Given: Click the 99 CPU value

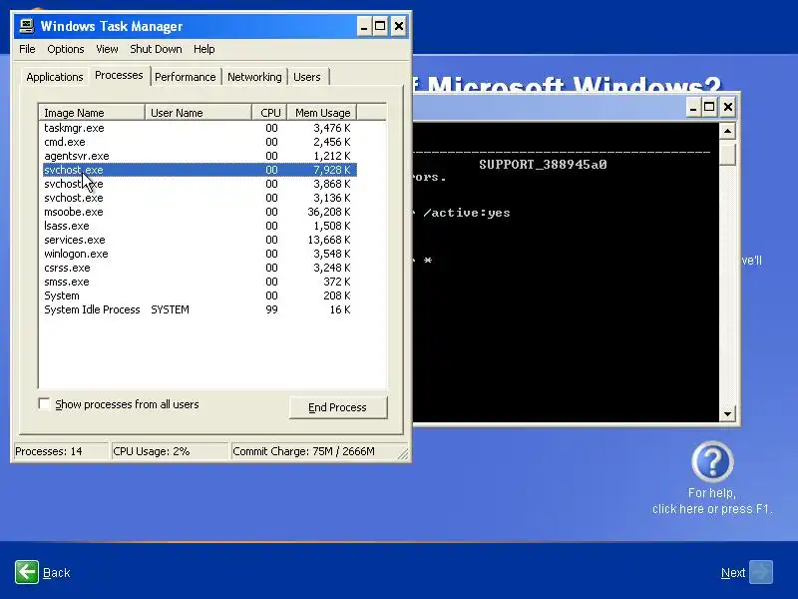Looking at the screenshot, I should click(271, 309).
